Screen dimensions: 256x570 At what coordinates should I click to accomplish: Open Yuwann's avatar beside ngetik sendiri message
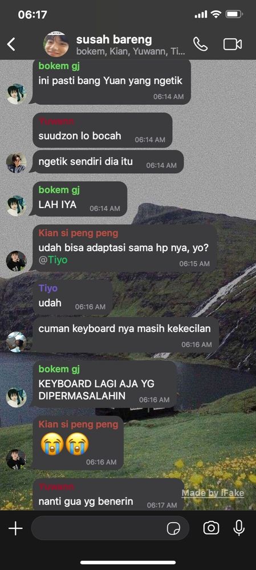17,163
